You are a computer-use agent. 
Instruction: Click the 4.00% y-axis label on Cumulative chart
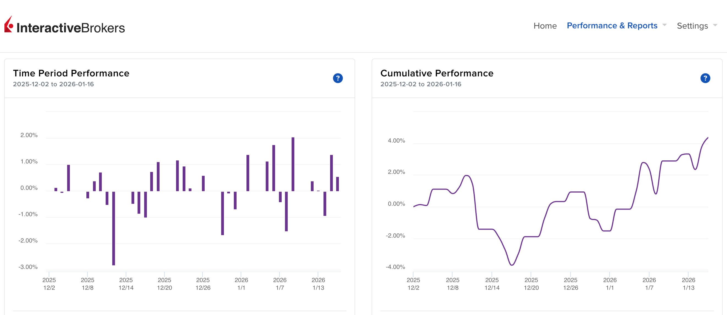point(396,141)
